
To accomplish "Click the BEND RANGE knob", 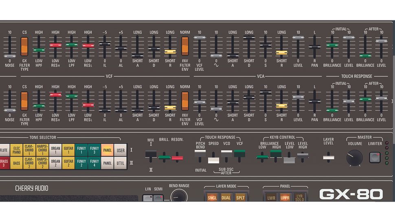I will pos(179,196).
